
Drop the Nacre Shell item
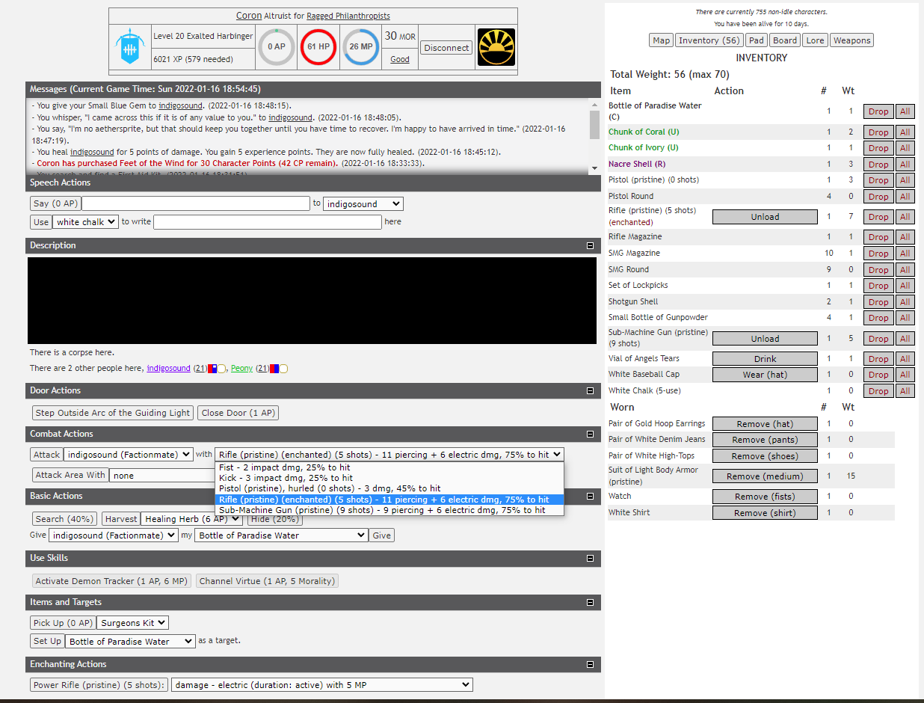point(878,165)
